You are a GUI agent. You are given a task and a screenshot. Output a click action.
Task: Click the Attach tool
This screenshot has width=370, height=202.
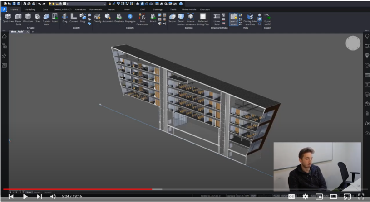pos(153,19)
